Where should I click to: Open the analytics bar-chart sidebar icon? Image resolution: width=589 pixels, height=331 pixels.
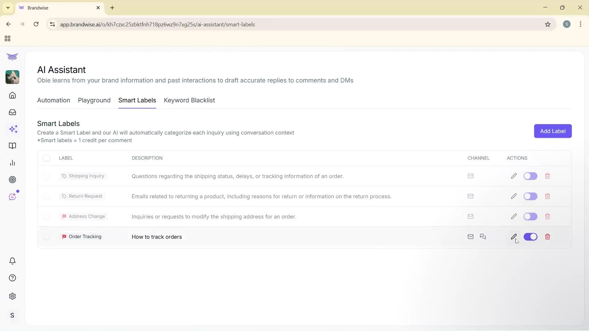tap(12, 163)
